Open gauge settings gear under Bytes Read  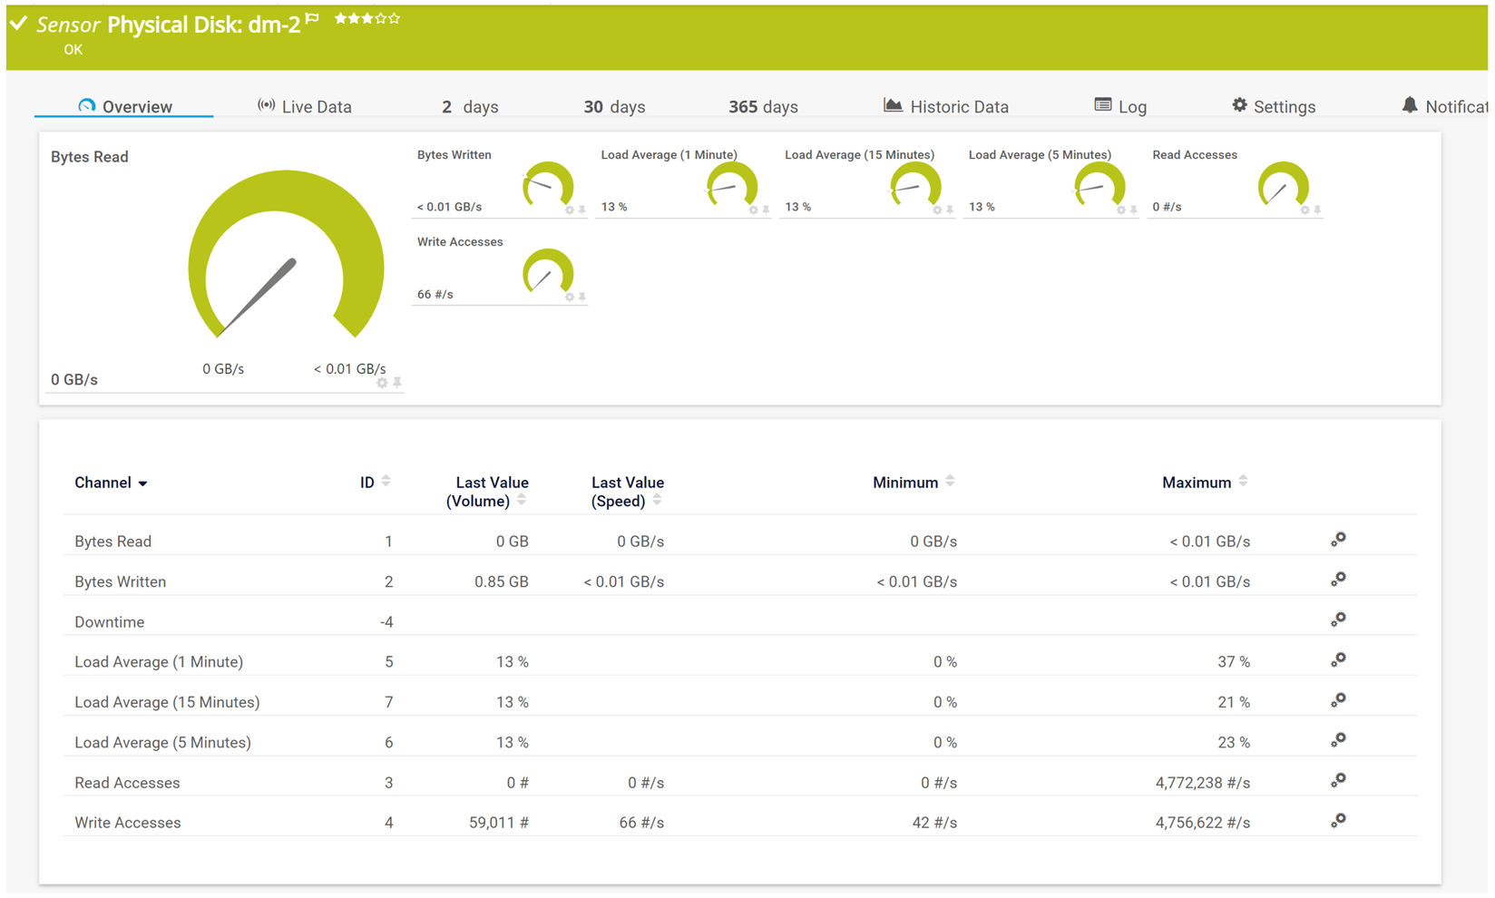point(381,383)
